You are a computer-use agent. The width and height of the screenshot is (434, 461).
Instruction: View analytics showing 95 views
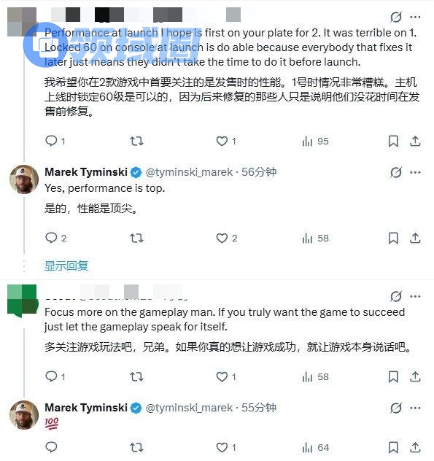[x=315, y=142]
